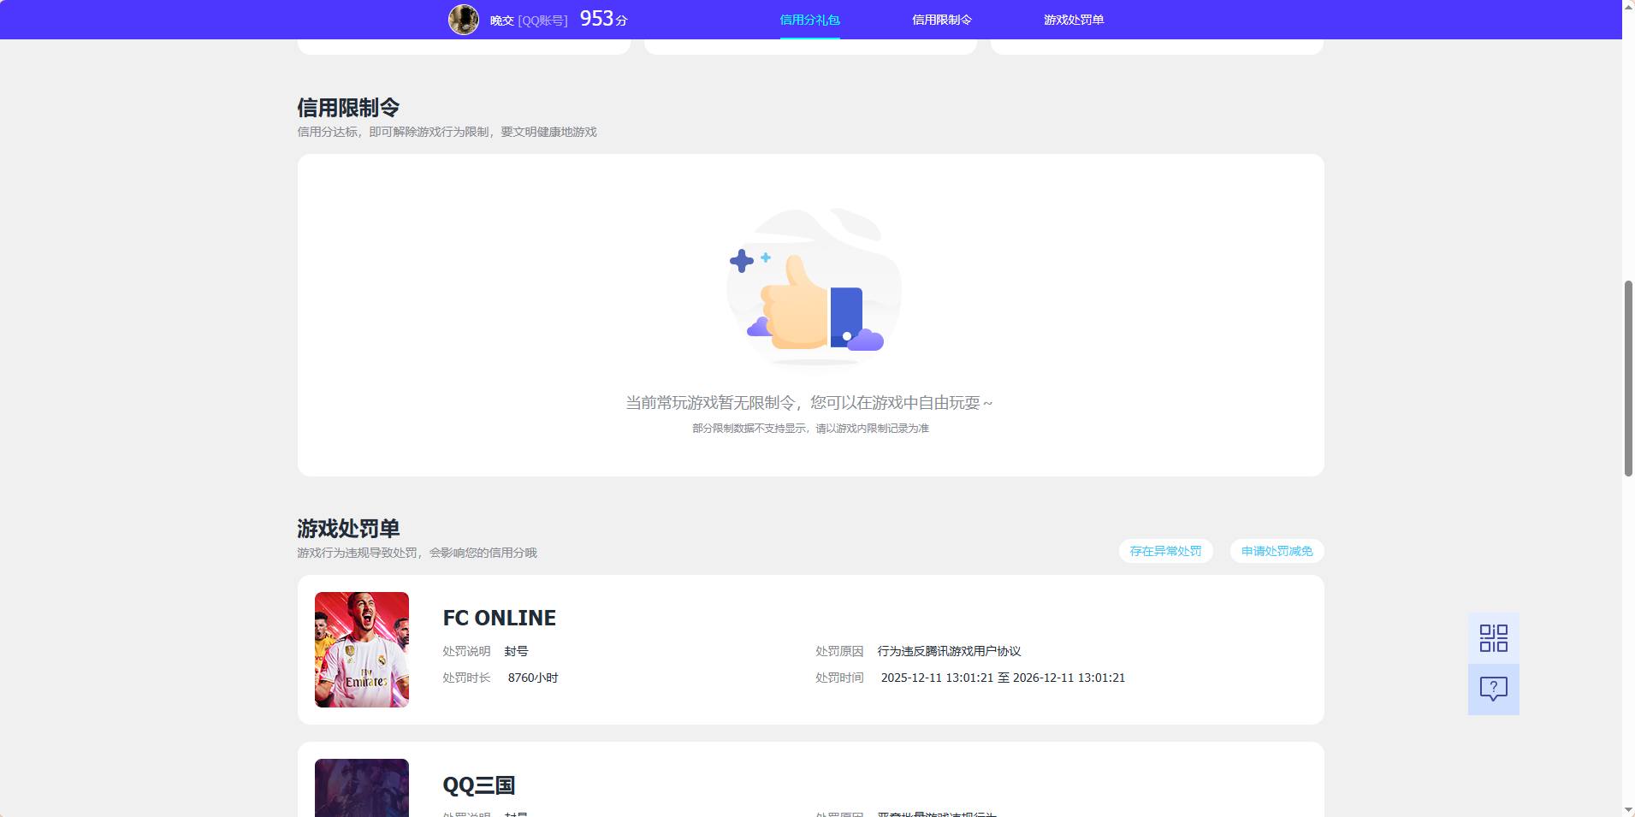The image size is (1635, 817).
Task: Click the FC ONLINE 封号 penalty description
Action: tap(516, 651)
